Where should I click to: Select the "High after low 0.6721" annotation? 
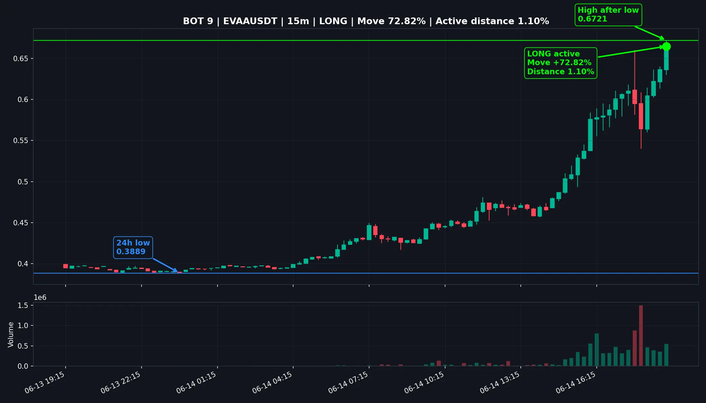[608, 15]
